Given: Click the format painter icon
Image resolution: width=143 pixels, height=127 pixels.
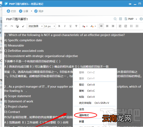Looking at the screenshot, I should tap(17, 26).
